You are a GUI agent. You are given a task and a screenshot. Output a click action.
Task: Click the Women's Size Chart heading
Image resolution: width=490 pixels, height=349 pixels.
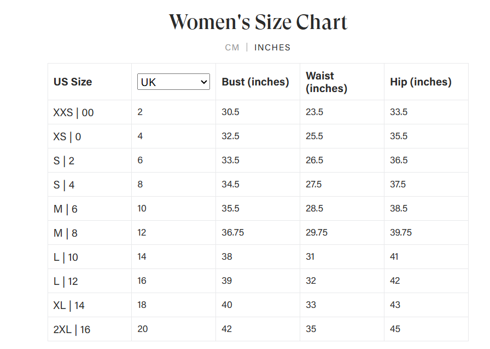coord(258,22)
